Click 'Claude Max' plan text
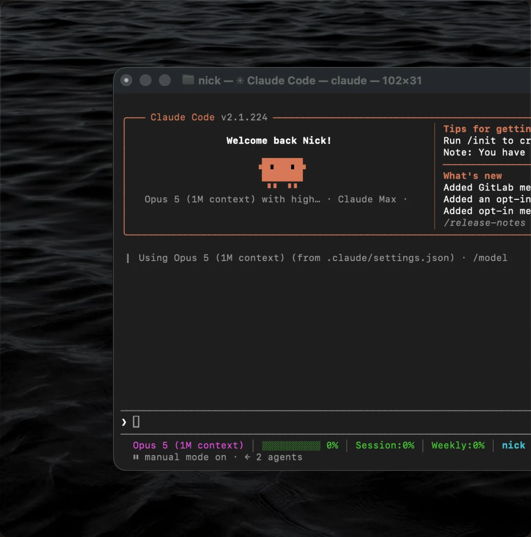 tap(367, 199)
